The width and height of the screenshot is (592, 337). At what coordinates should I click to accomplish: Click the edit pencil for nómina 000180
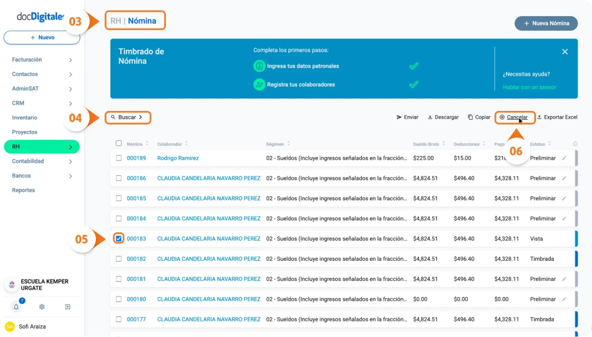click(x=564, y=299)
